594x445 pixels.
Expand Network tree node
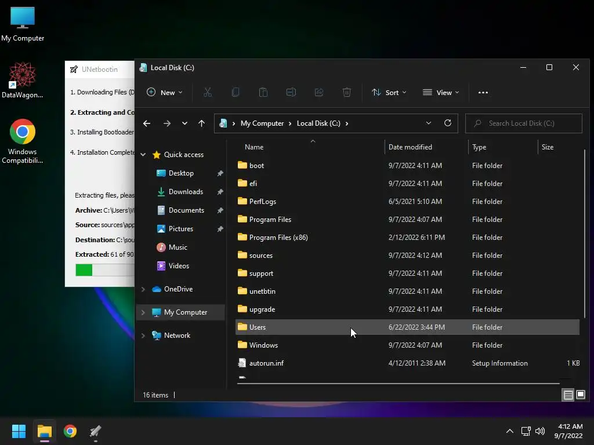(x=143, y=335)
